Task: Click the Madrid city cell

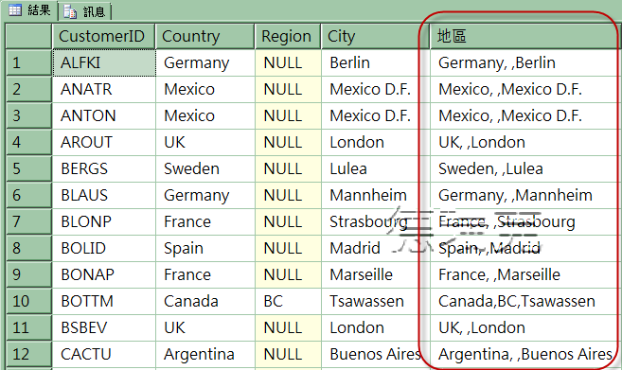Action: (x=375, y=248)
